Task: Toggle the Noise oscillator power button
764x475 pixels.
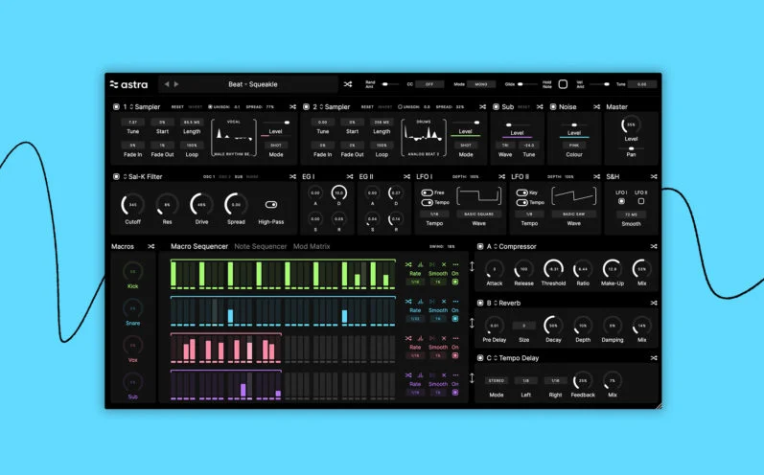Action: pos(553,106)
